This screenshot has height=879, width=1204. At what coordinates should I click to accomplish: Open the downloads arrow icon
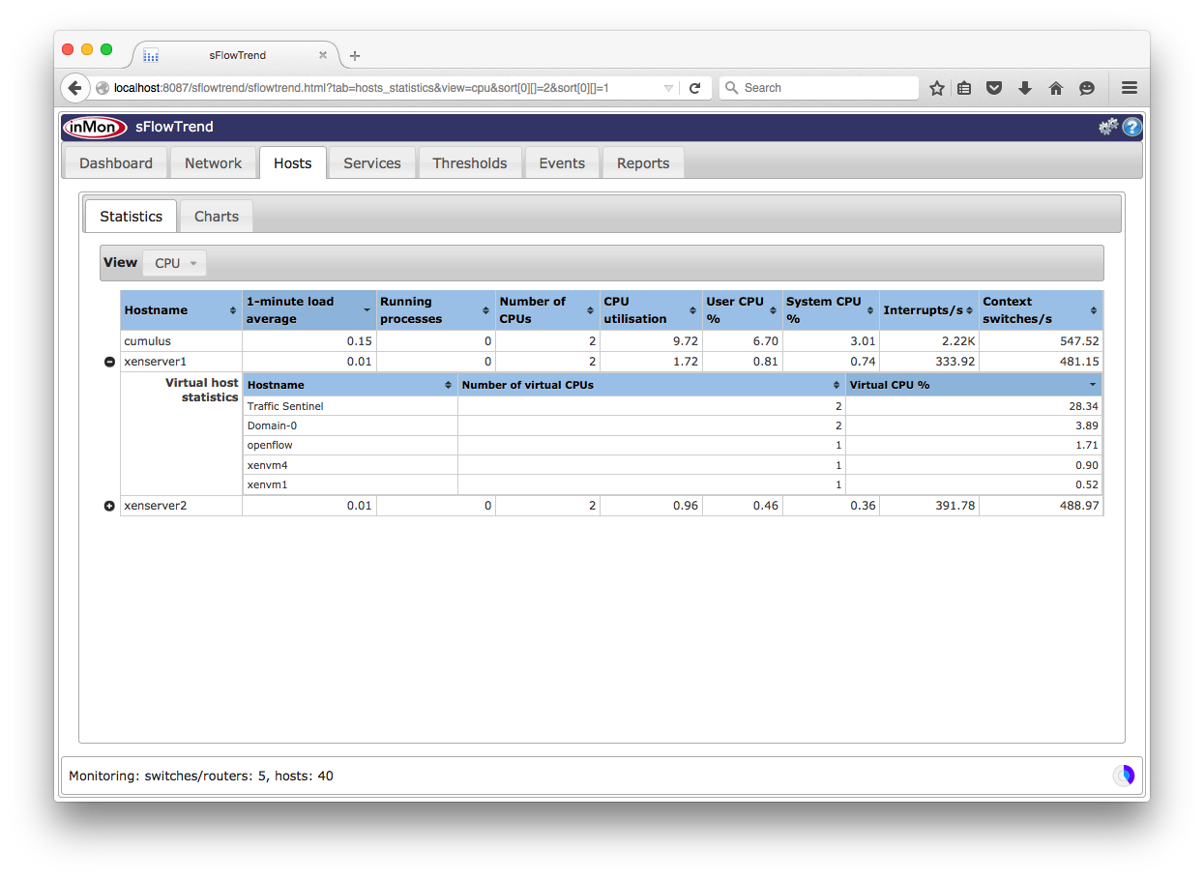[1025, 88]
